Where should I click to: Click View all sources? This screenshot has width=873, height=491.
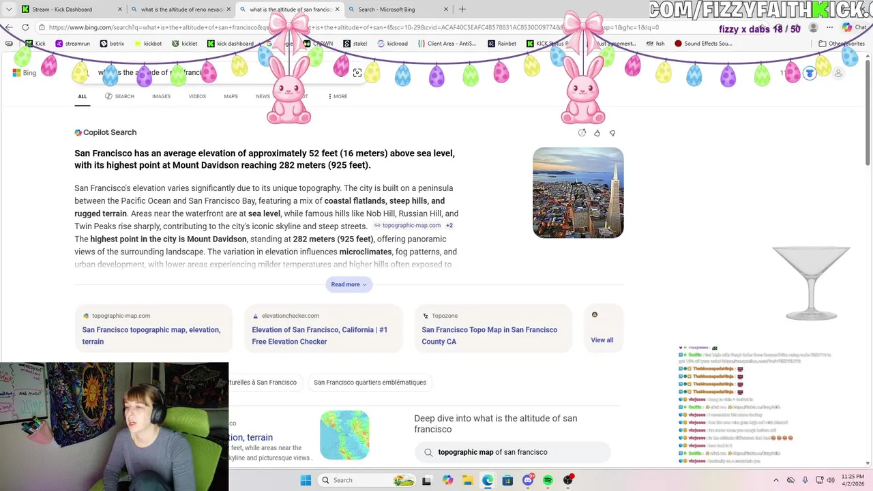602,340
